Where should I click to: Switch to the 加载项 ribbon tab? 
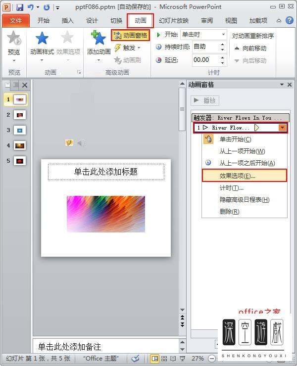click(x=258, y=21)
